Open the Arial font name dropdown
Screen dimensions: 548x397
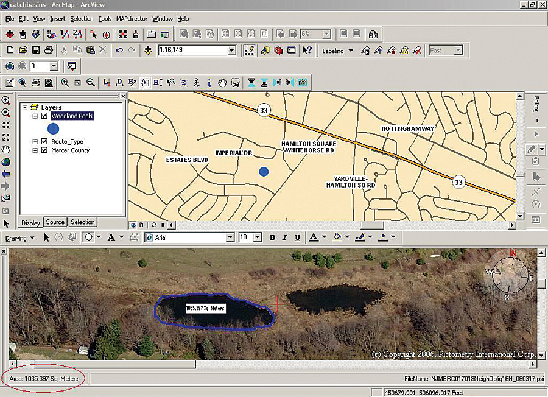[x=230, y=237]
